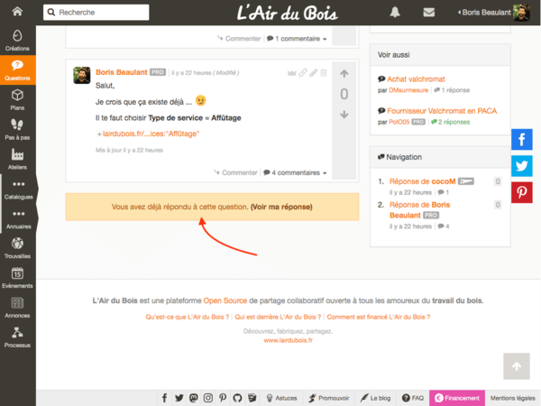The width and height of the screenshot is (541, 406).
Task: Copy answer permalink via link icon
Action: click(303, 73)
